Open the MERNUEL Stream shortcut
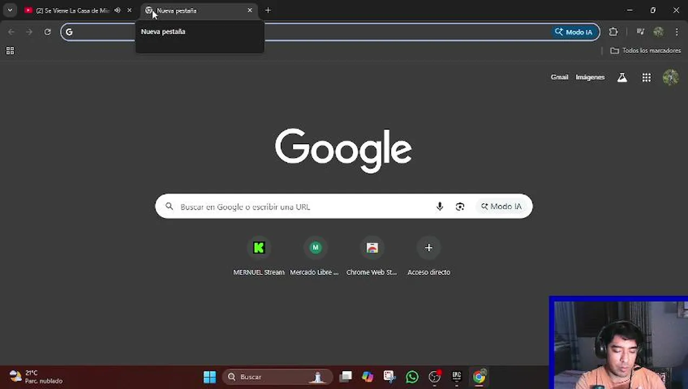 pyautogui.click(x=259, y=257)
